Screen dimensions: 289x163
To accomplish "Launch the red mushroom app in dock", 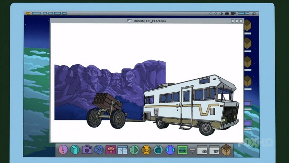I will coord(111,150).
